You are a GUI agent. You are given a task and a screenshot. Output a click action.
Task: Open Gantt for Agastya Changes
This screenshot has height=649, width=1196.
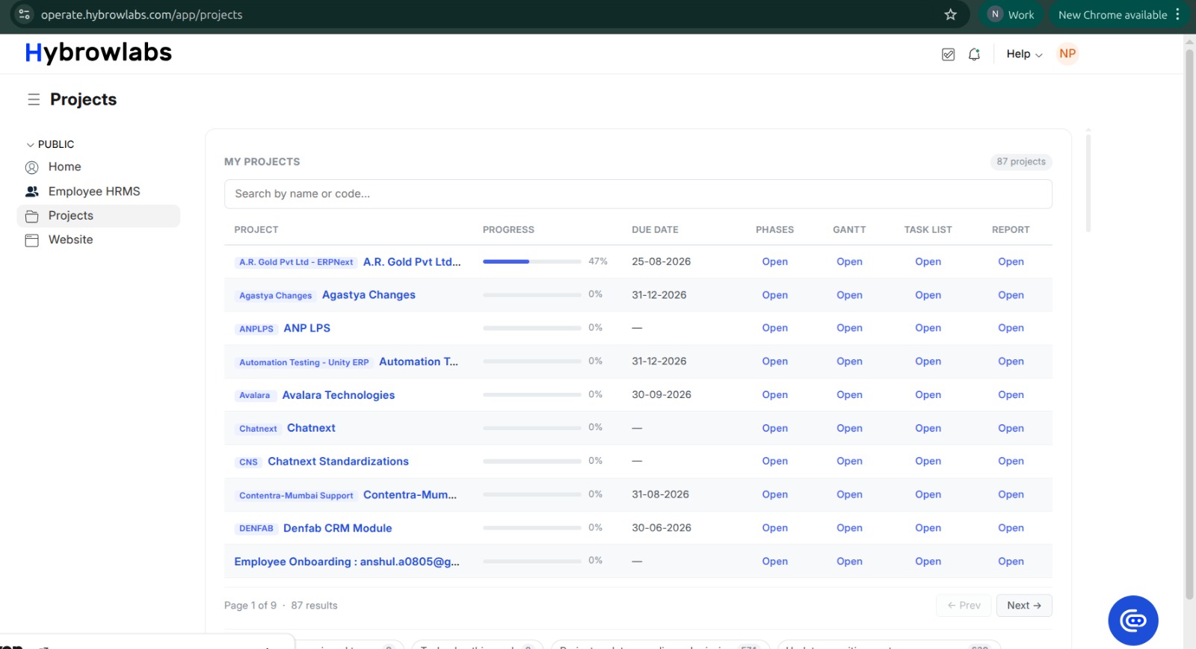click(x=849, y=295)
